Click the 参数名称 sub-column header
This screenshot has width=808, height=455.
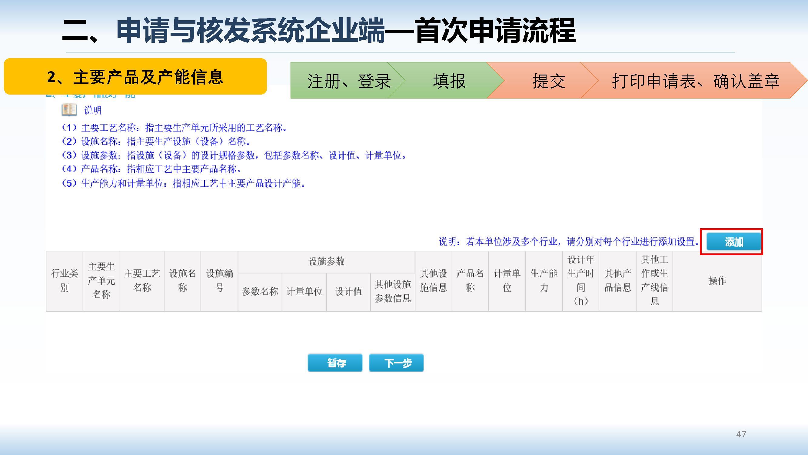(260, 292)
